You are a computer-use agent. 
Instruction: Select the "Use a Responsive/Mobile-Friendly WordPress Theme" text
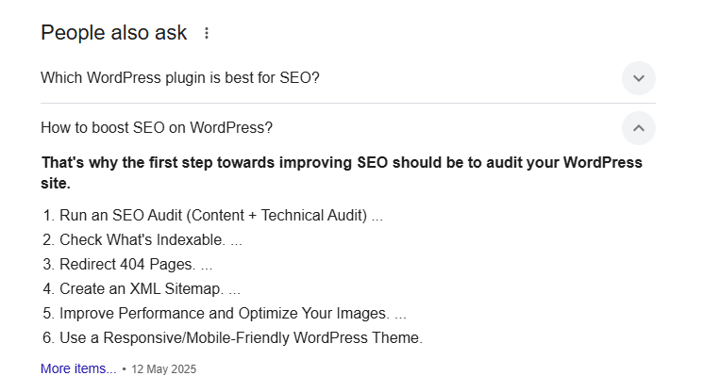[x=241, y=337]
